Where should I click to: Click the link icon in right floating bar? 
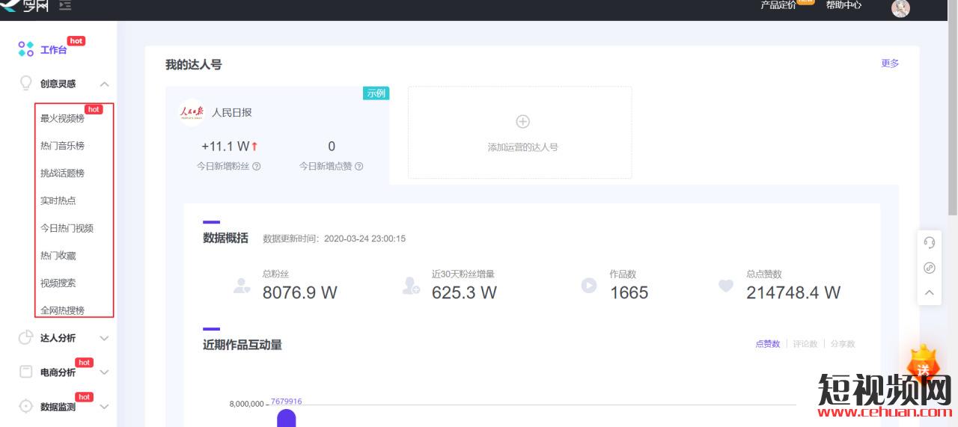tap(930, 268)
